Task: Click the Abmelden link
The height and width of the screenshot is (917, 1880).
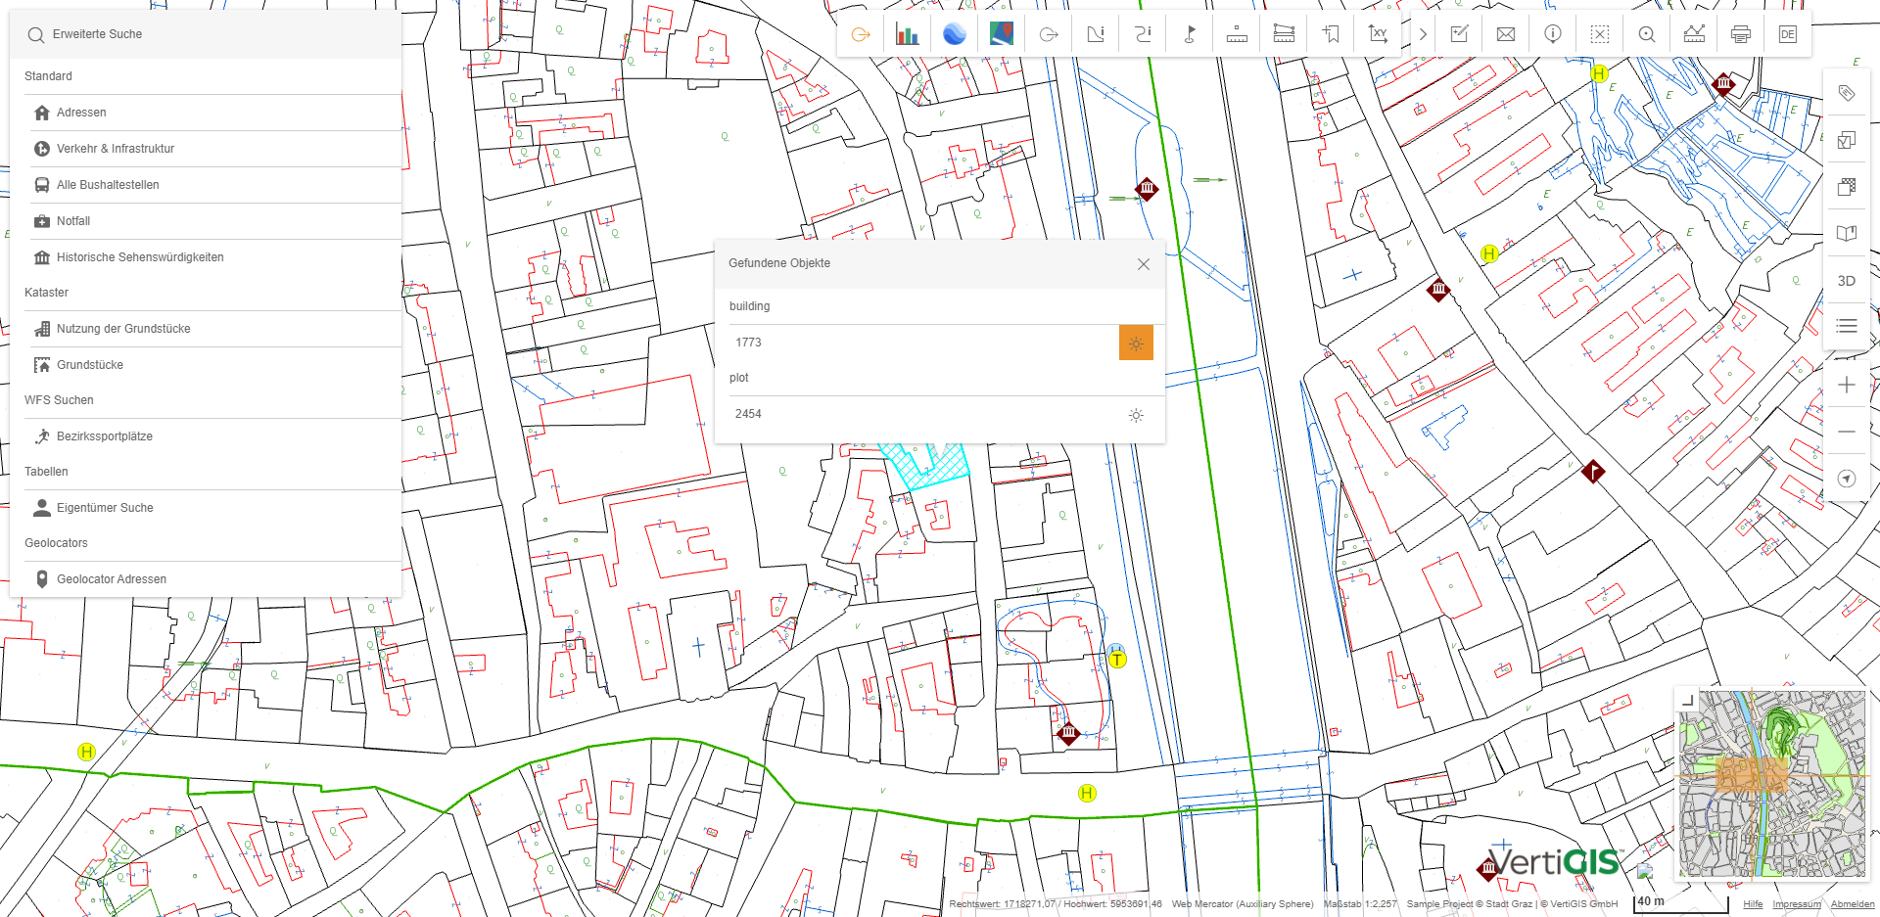Action: (1852, 904)
